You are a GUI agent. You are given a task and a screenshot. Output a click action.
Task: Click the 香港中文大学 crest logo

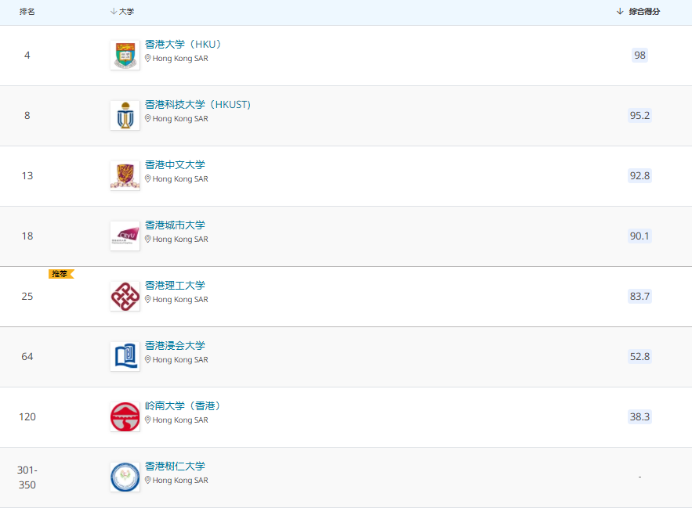125,175
